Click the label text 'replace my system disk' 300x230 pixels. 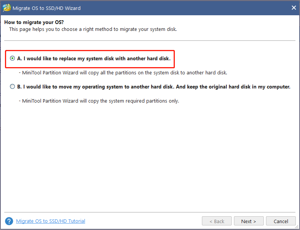click(86, 58)
